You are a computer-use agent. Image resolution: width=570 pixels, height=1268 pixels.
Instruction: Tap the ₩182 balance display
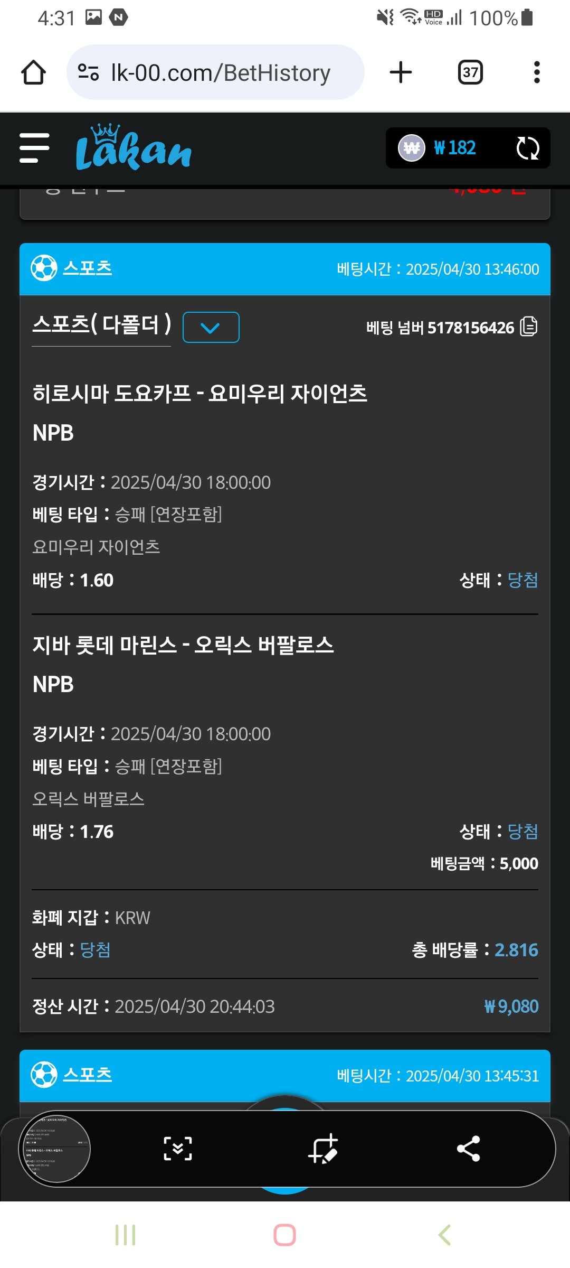click(x=454, y=148)
